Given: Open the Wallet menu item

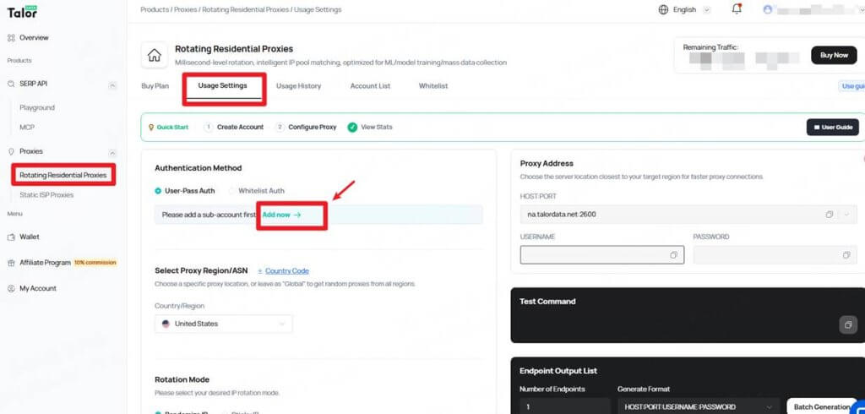Looking at the screenshot, I should click(x=30, y=237).
